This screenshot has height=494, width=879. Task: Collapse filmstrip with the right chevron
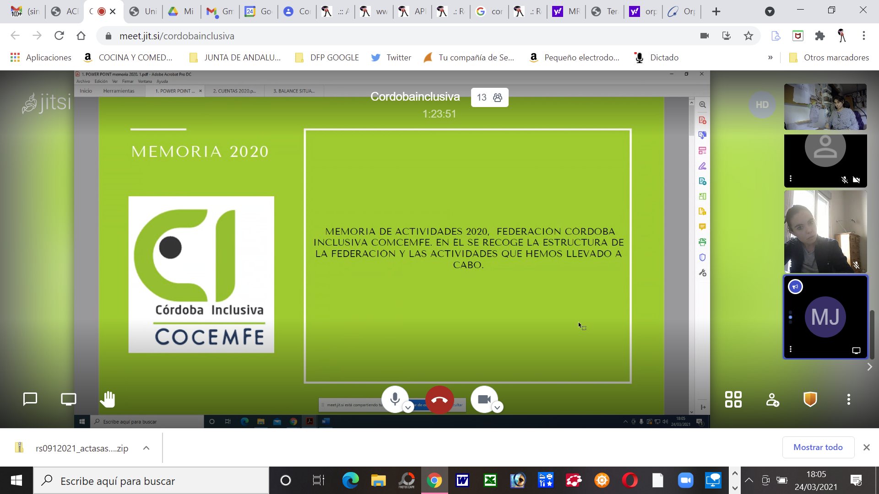point(869,367)
